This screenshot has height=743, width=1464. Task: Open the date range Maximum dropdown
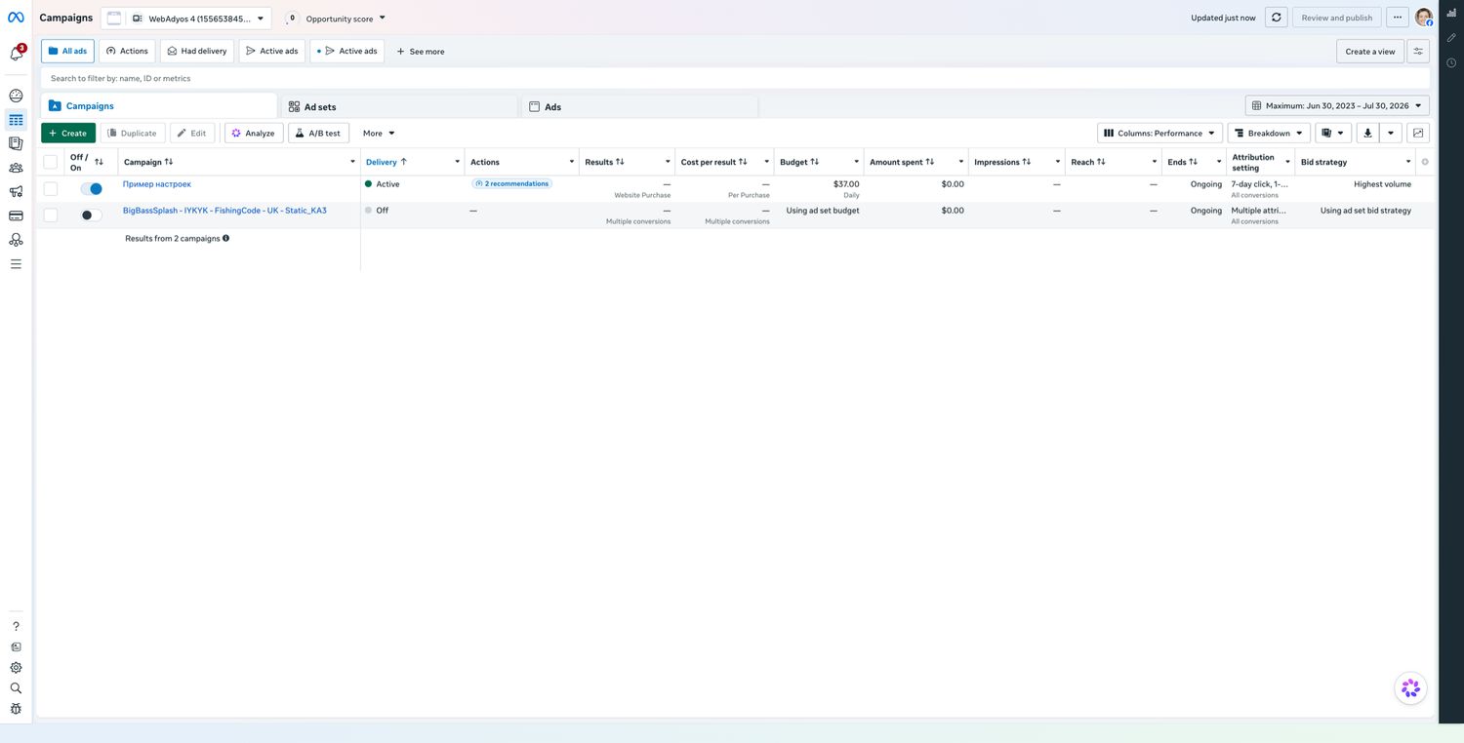coord(1337,105)
